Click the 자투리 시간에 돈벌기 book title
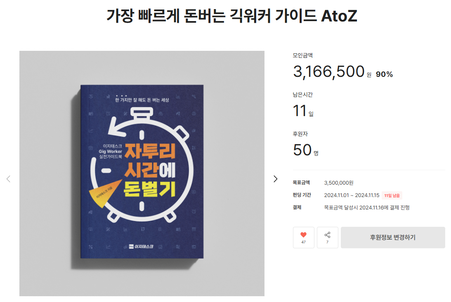This screenshot has width=451, height=302. 149,170
